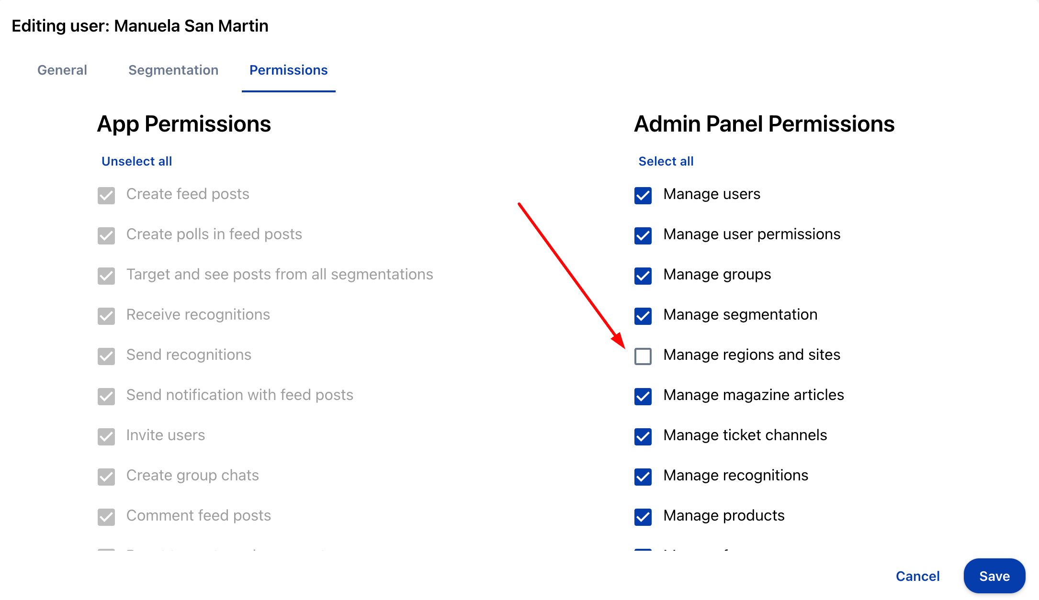This screenshot has width=1039, height=600.
Task: Toggle the Create group chats checkbox
Action: 106,477
